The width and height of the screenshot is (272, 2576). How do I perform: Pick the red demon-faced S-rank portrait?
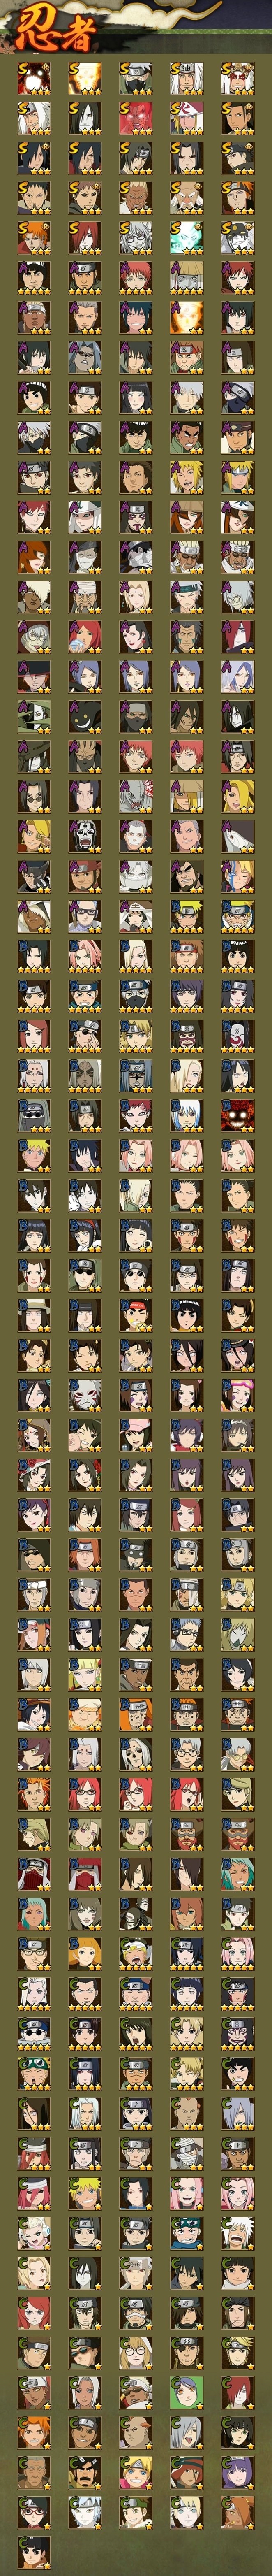[136, 118]
